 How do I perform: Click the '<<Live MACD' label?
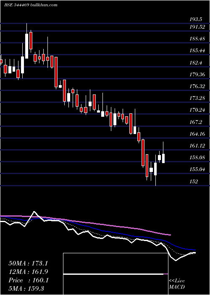pyautogui.click(x=177, y=284)
